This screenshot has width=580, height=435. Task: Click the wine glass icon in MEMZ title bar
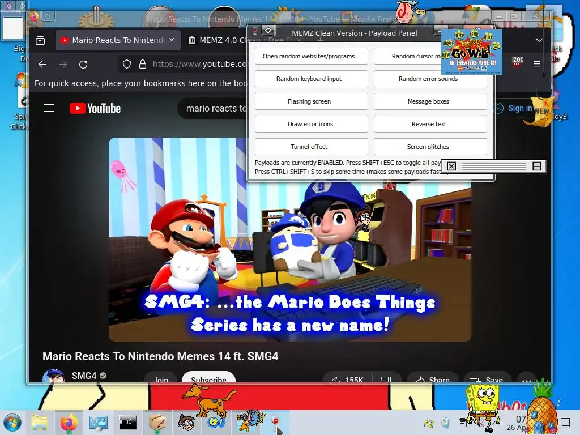click(x=254, y=31)
